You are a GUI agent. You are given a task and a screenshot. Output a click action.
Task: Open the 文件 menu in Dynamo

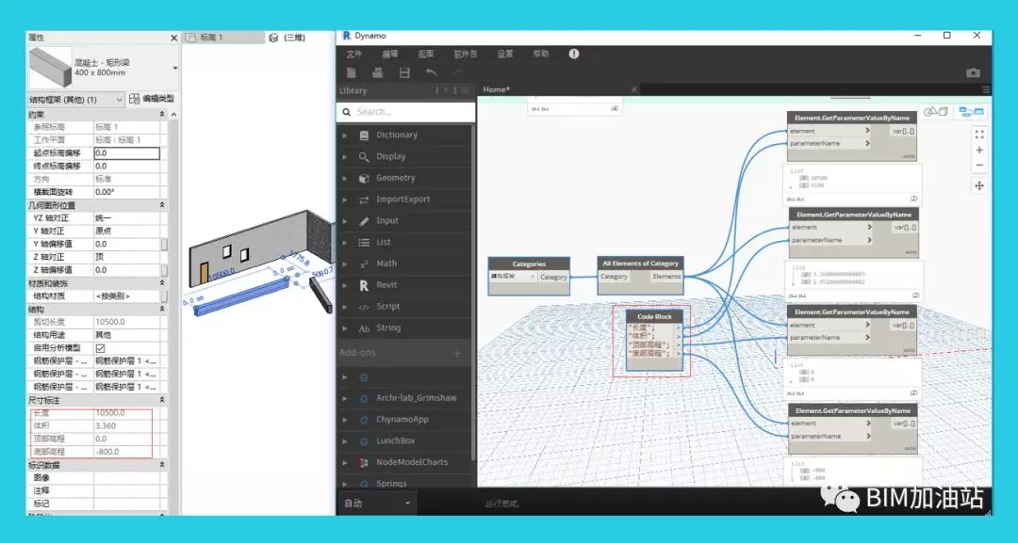pos(353,54)
